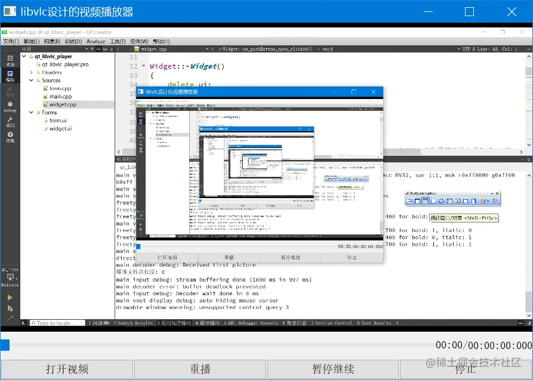Open the Release kit selector monitor icon
The width and height of the screenshot is (533, 380).
tap(10, 277)
